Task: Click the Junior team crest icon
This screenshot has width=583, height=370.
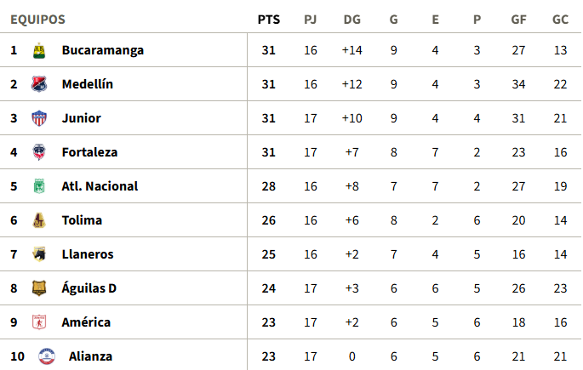Action: click(x=38, y=118)
